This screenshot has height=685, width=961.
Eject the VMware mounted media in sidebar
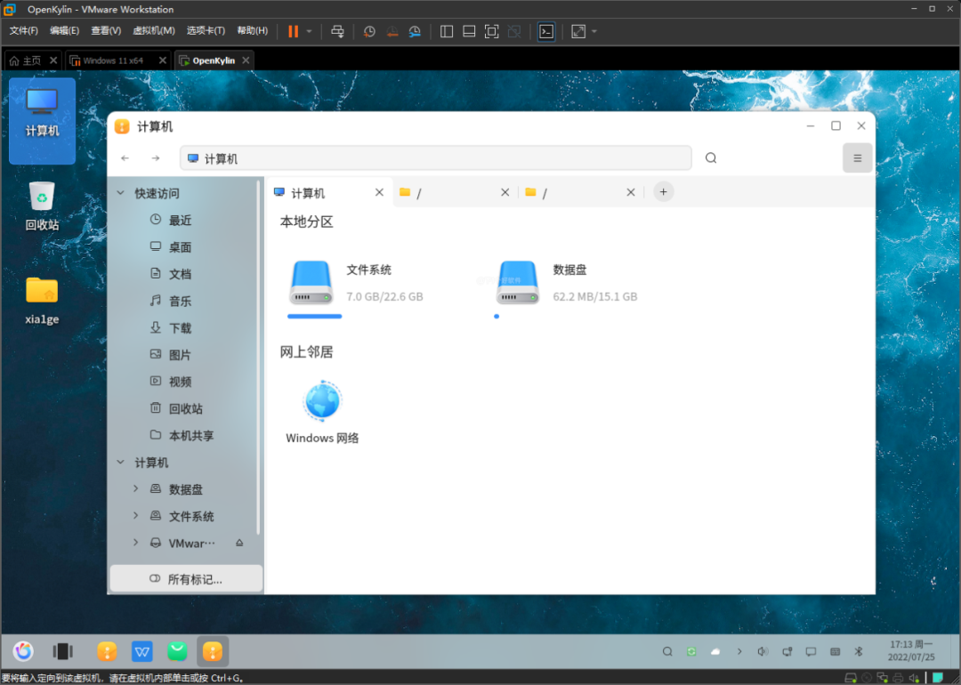coord(238,543)
